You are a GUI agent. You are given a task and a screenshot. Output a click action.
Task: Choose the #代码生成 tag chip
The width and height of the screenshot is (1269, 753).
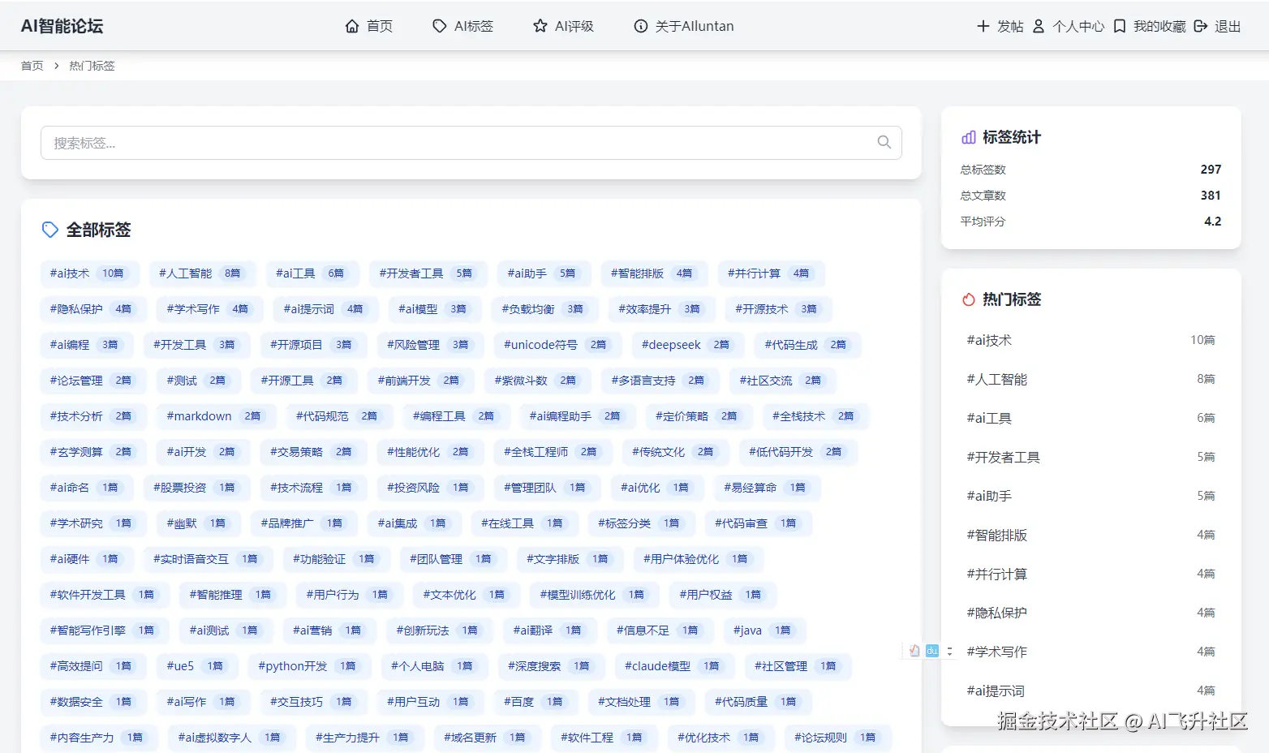pyautogui.click(x=808, y=345)
